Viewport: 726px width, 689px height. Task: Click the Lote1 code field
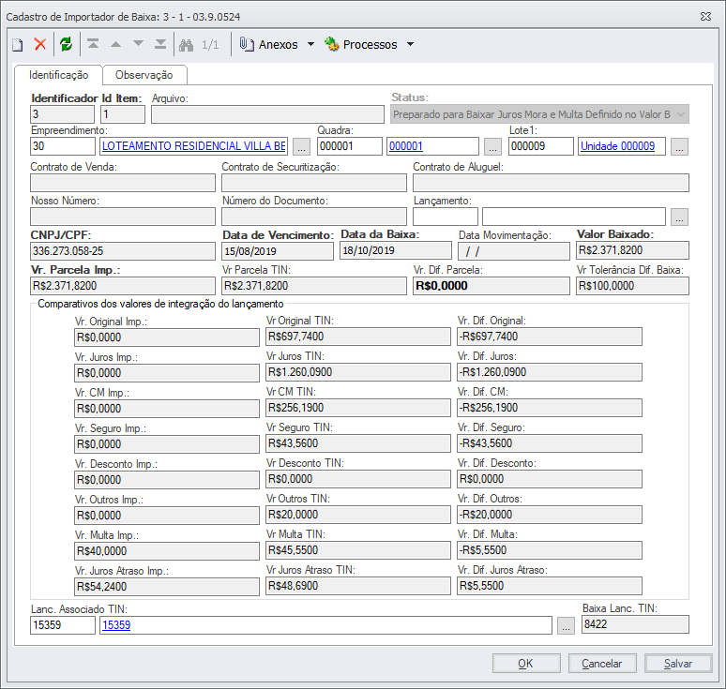click(541, 146)
